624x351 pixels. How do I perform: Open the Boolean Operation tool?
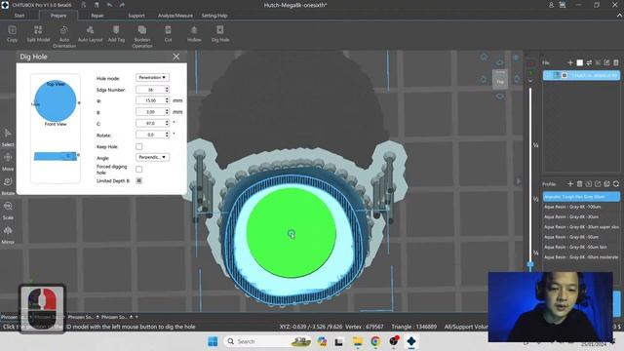tap(142, 36)
